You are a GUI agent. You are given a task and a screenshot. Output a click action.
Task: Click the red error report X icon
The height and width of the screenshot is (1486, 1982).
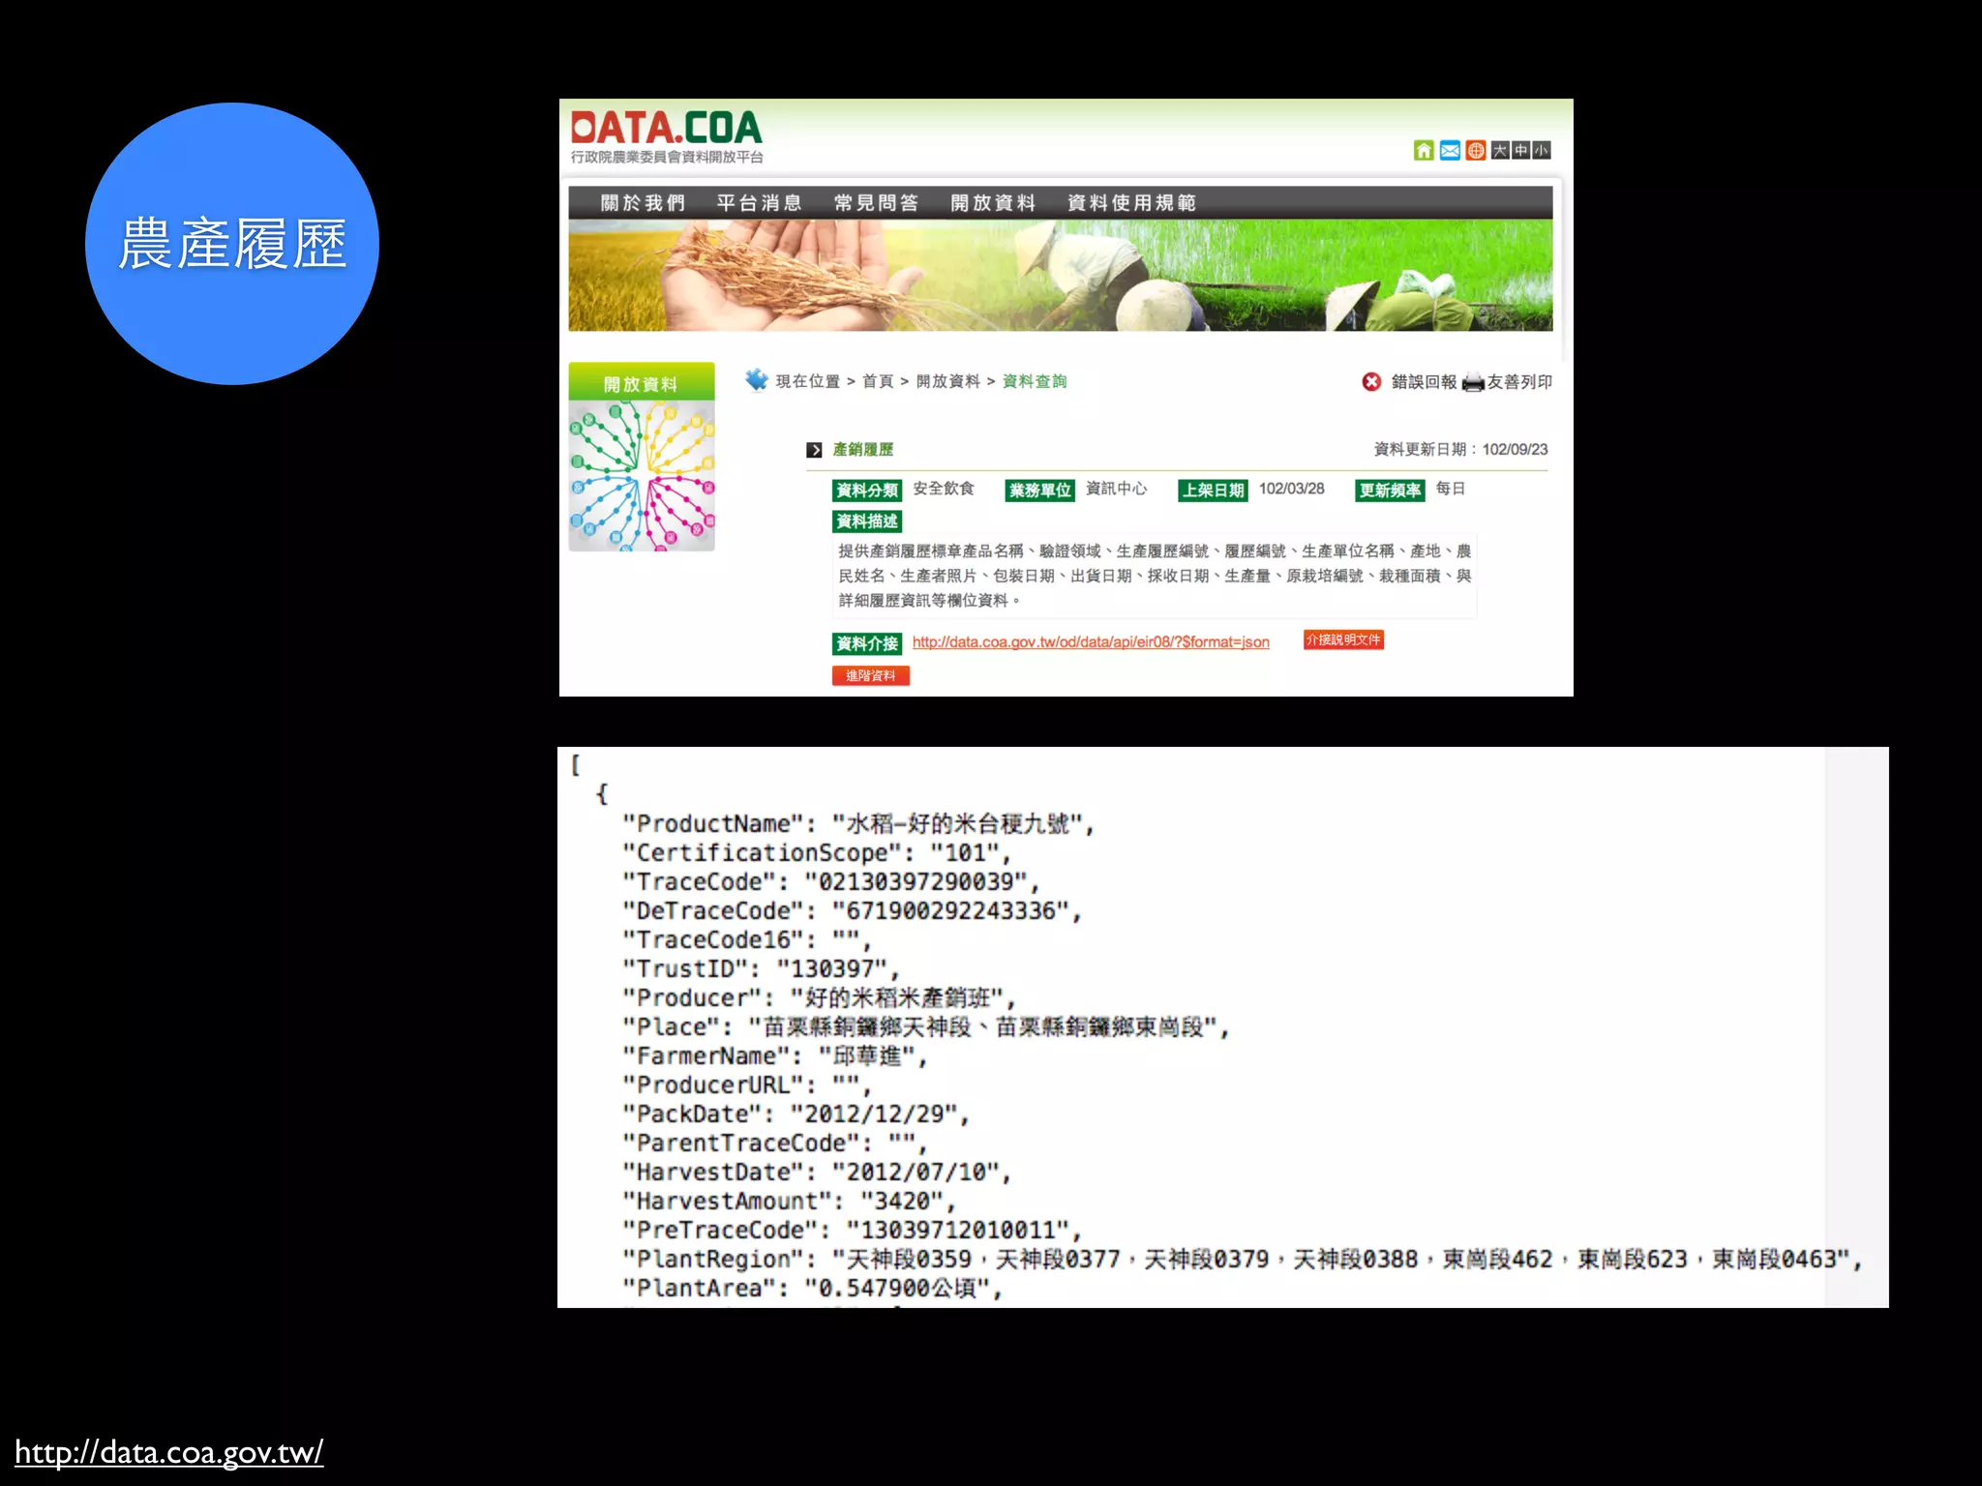(1371, 381)
